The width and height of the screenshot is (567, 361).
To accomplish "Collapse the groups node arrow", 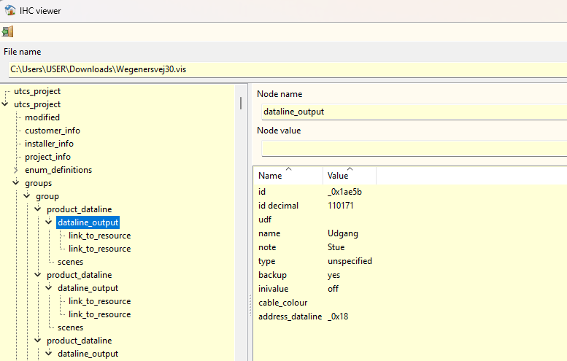I will coord(16,183).
